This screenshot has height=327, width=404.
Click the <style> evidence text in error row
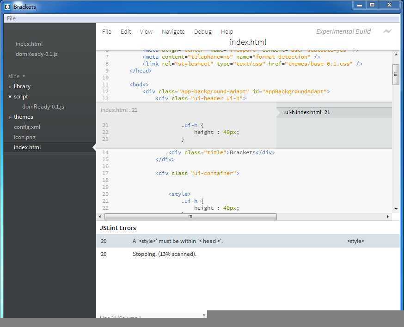click(355, 241)
